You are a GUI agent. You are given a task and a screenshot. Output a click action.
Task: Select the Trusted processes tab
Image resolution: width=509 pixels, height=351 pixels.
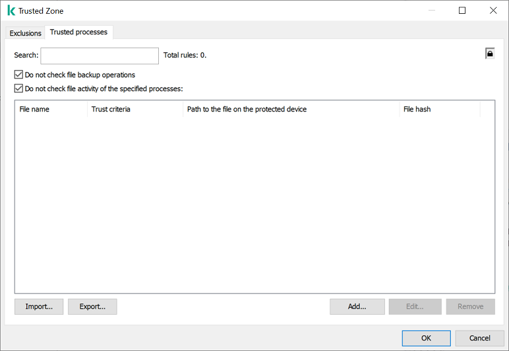click(78, 32)
